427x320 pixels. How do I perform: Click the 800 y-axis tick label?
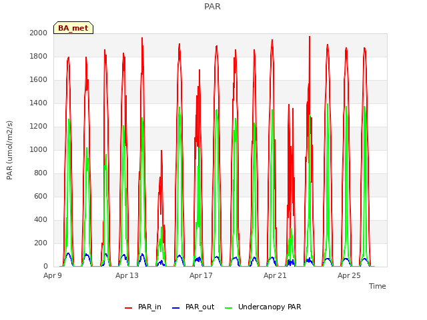[41, 173]
